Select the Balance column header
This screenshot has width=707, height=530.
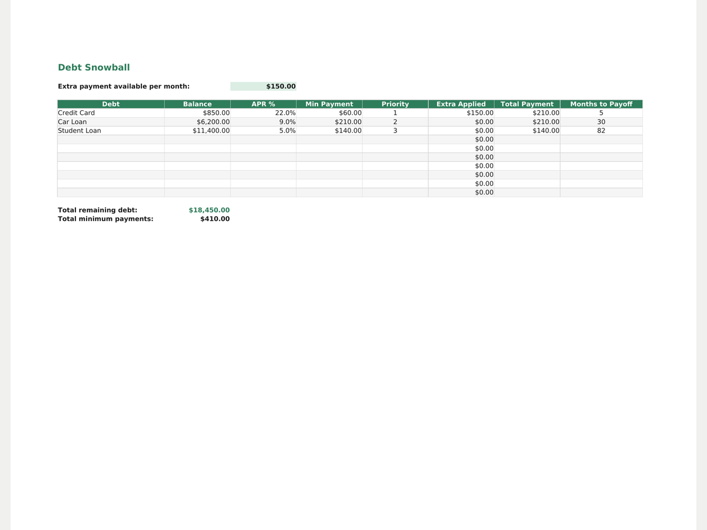(x=197, y=104)
